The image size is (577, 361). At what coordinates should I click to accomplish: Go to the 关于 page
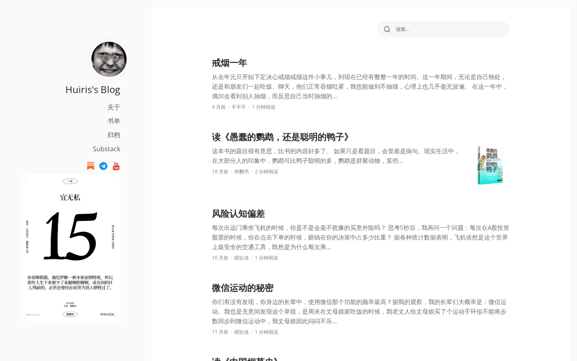tap(114, 107)
